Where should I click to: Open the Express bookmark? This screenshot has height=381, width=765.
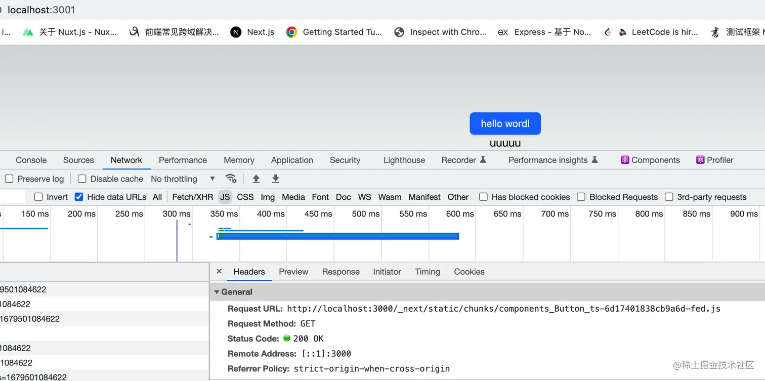[x=544, y=32]
